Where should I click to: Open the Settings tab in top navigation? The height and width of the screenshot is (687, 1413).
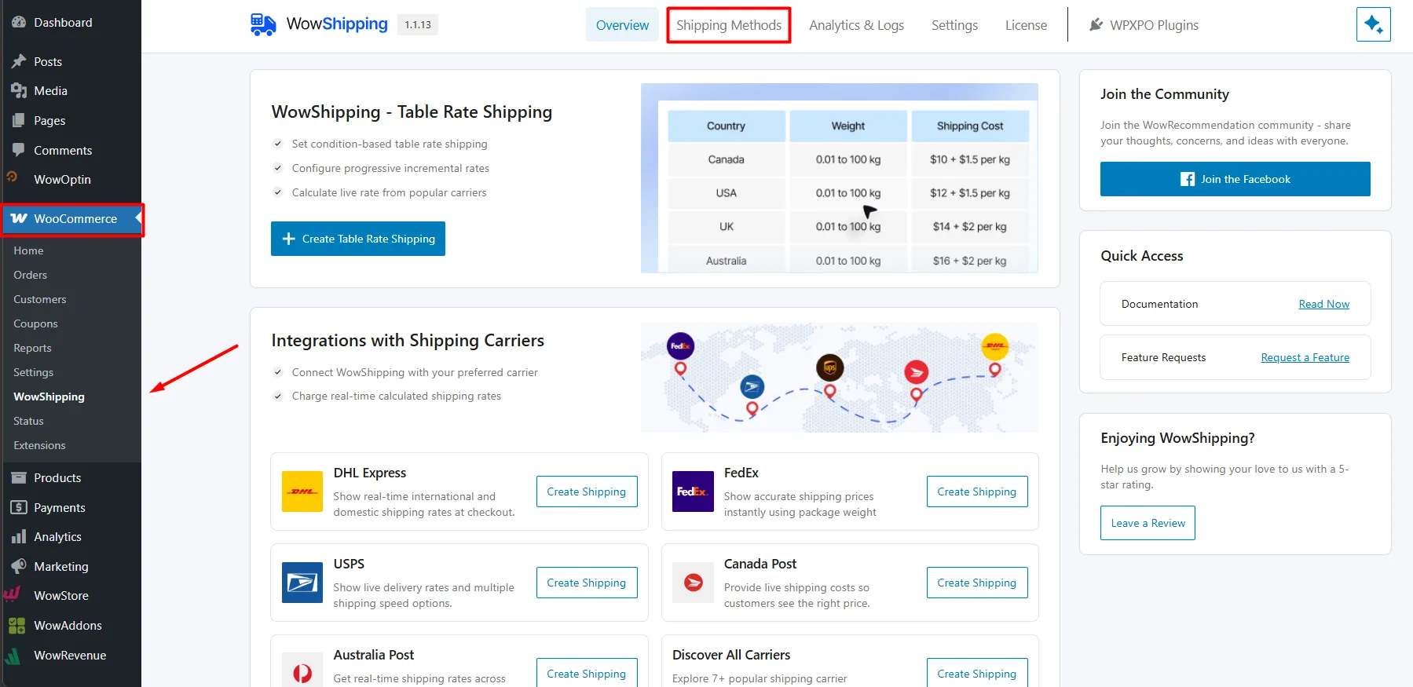pyautogui.click(x=954, y=25)
